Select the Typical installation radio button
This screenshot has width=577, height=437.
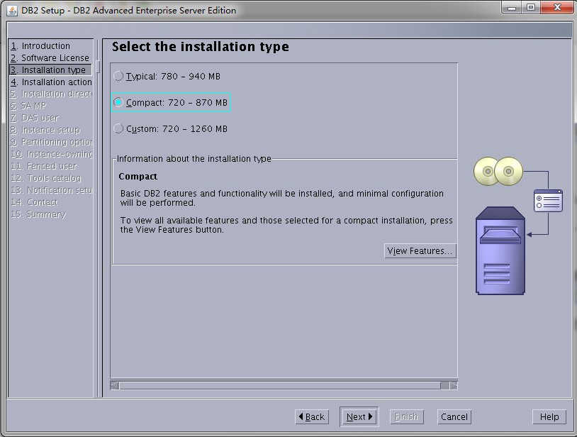118,76
